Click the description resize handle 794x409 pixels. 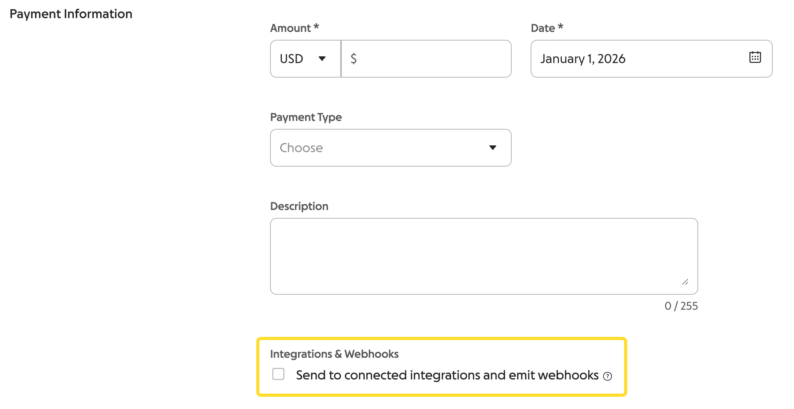[x=685, y=282]
